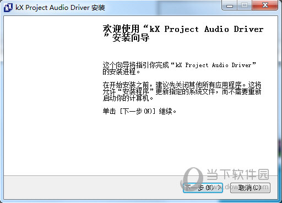
Task: Click the text 单击 [下一步(N)] 继续
Action: [x=139, y=111]
